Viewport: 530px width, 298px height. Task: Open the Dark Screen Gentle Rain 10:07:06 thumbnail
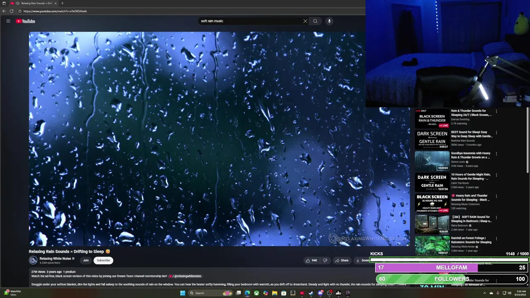[x=432, y=182]
